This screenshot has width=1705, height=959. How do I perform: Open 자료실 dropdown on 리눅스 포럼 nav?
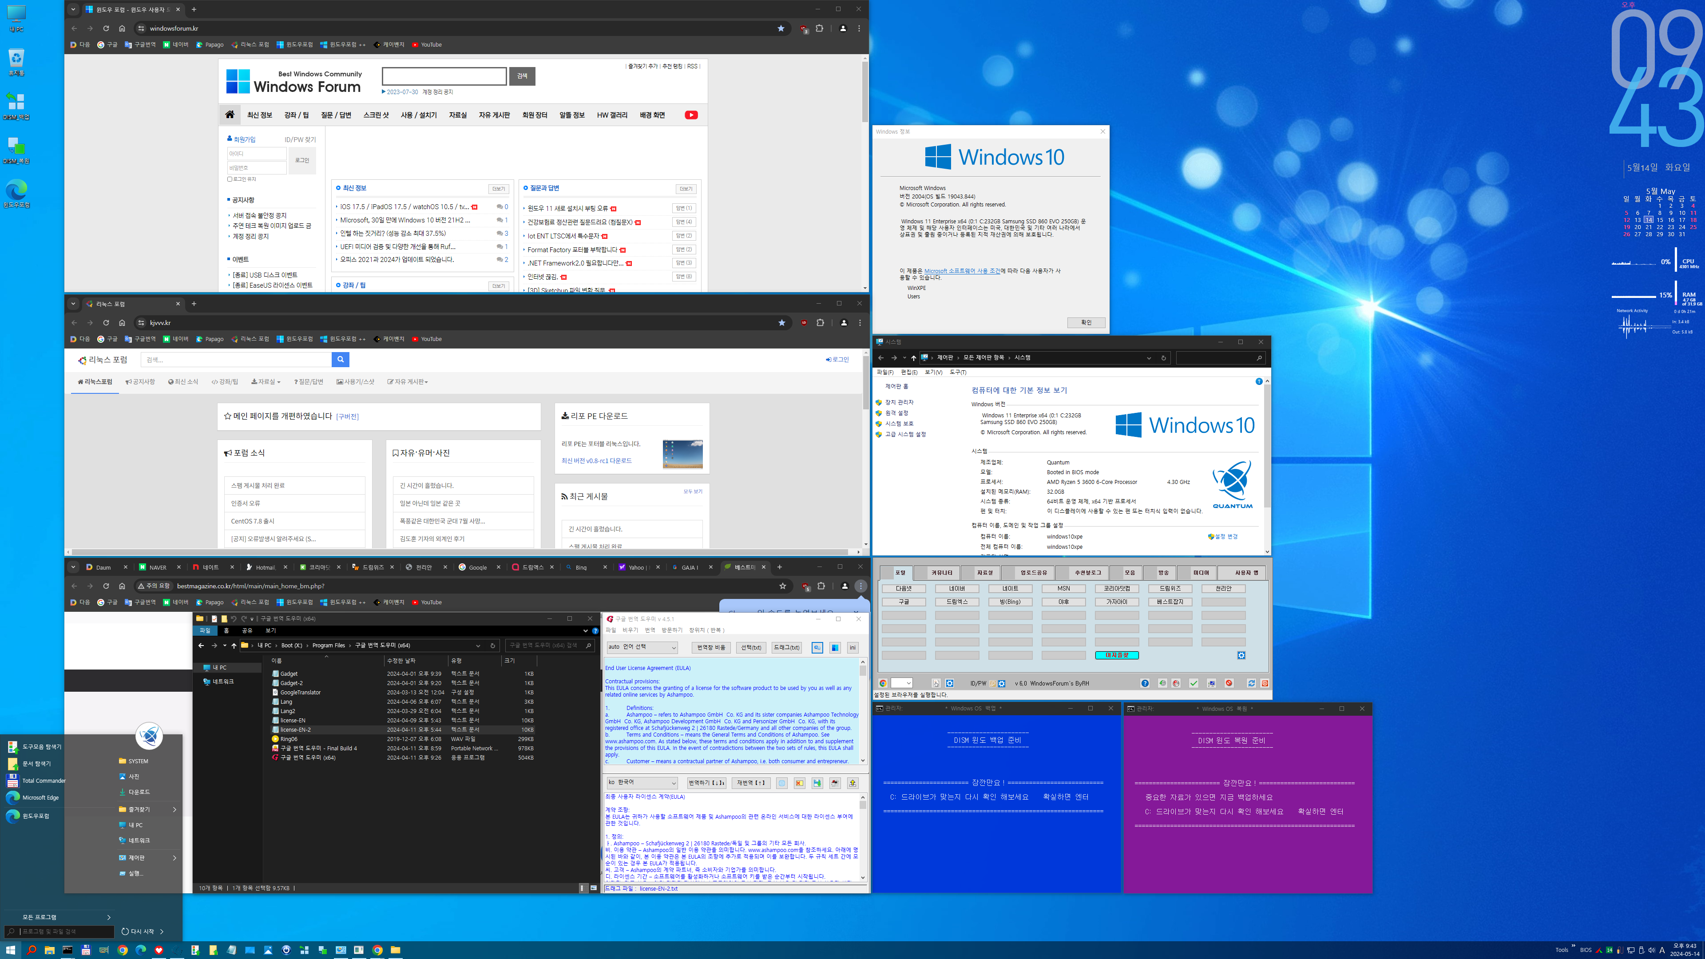click(266, 382)
